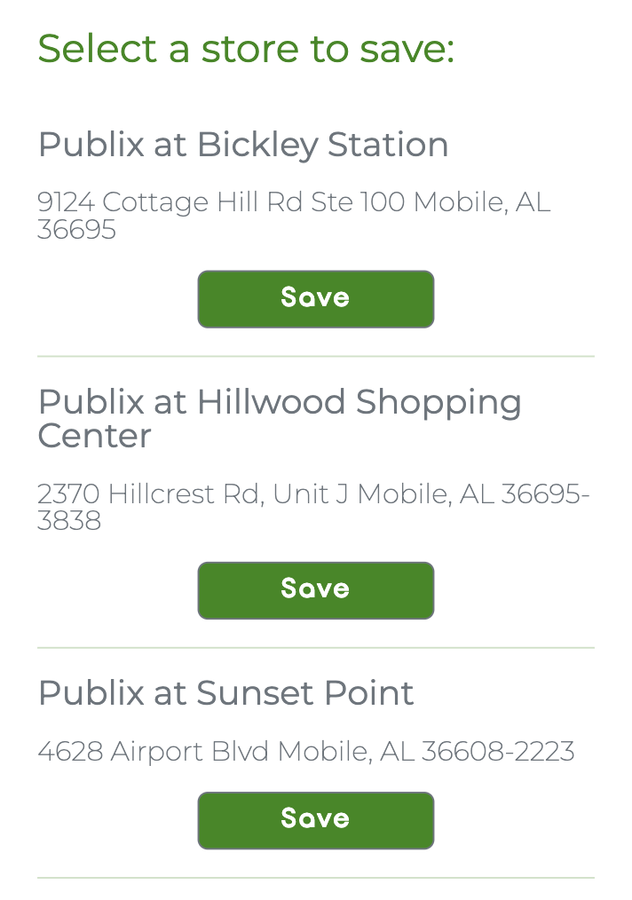632x900 pixels.
Task: Hit Save beneath the Airport Blvd address
Action: tap(315, 820)
